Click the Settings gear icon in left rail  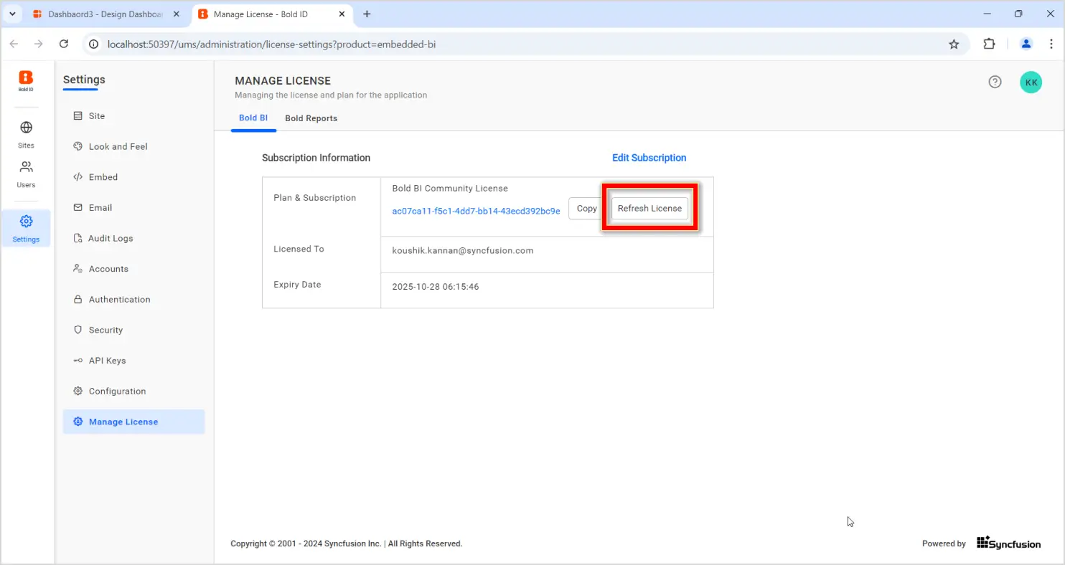26,222
